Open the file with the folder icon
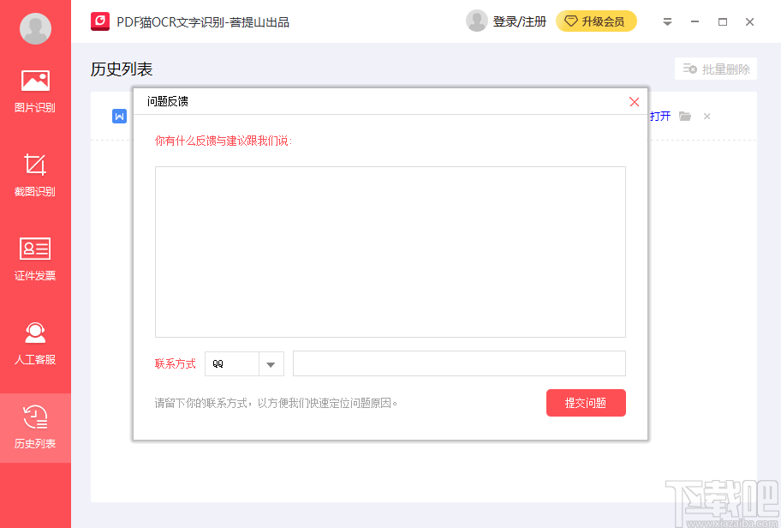Screen dimensions: 781x528 tap(684, 116)
